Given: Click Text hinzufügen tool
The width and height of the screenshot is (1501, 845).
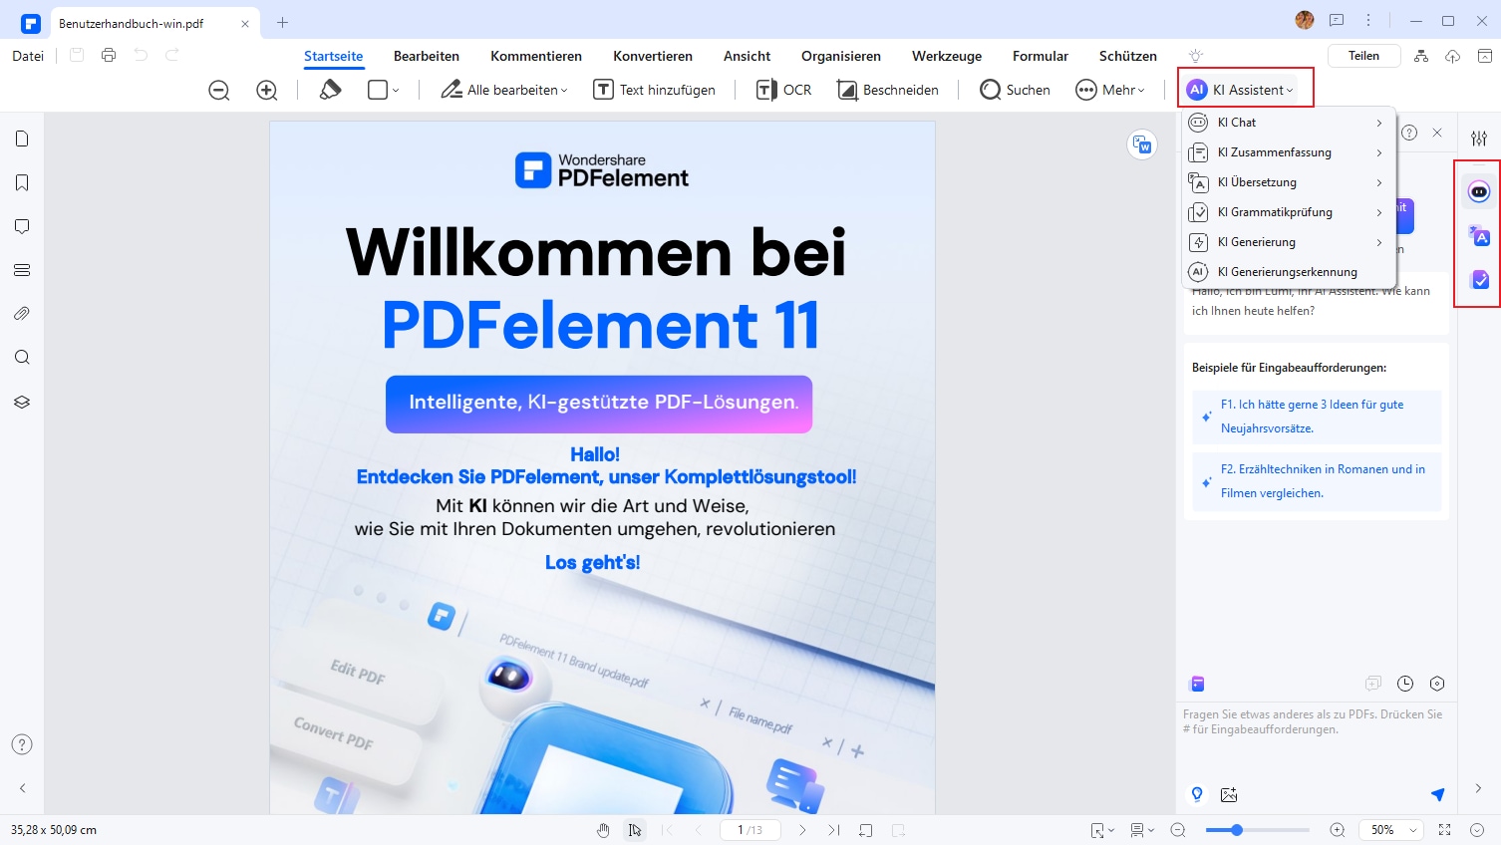Looking at the screenshot, I should pyautogui.click(x=655, y=90).
